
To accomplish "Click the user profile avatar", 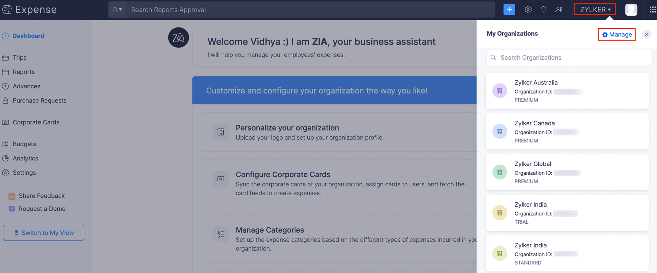I will [631, 10].
